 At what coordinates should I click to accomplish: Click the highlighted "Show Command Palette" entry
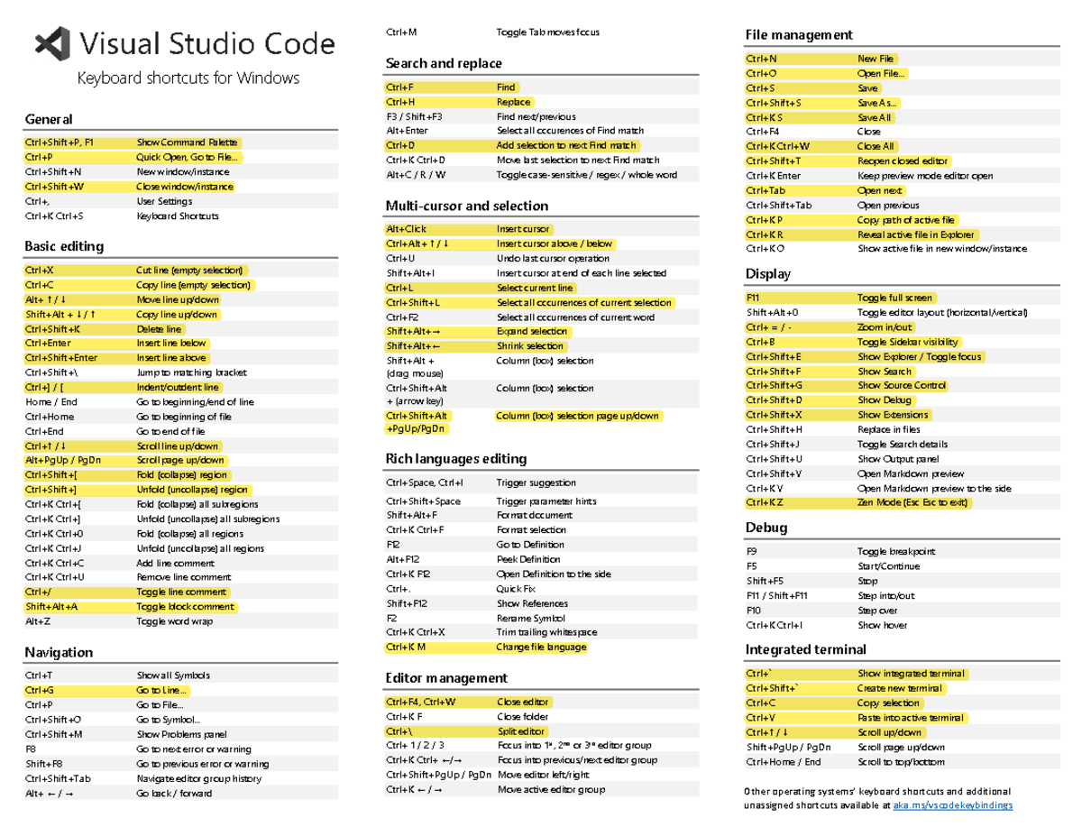click(187, 142)
